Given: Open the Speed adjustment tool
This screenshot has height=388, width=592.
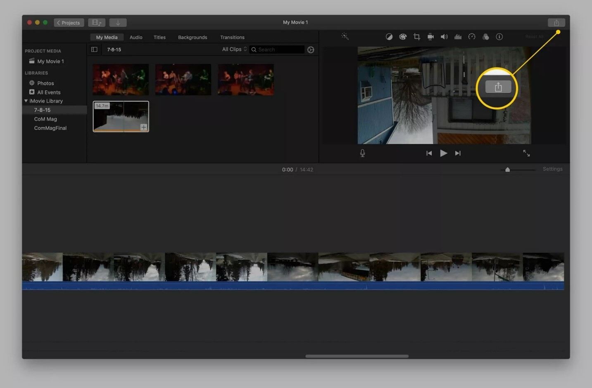Looking at the screenshot, I should pos(472,37).
